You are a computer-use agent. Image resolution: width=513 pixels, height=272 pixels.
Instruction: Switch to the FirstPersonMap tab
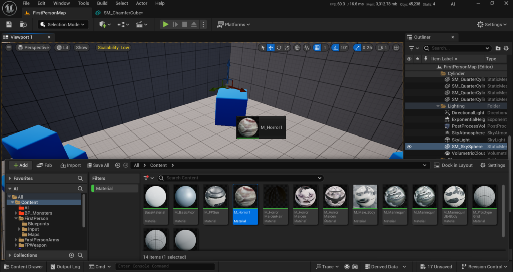[x=49, y=13]
